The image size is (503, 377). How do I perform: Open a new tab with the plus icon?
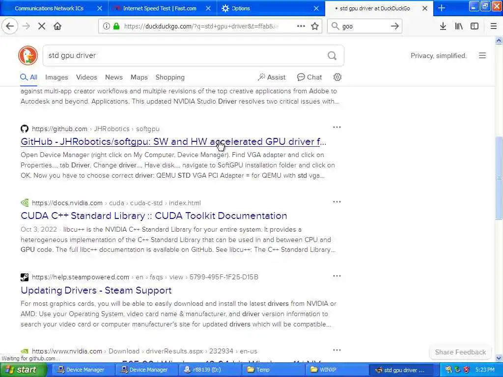[442, 8]
